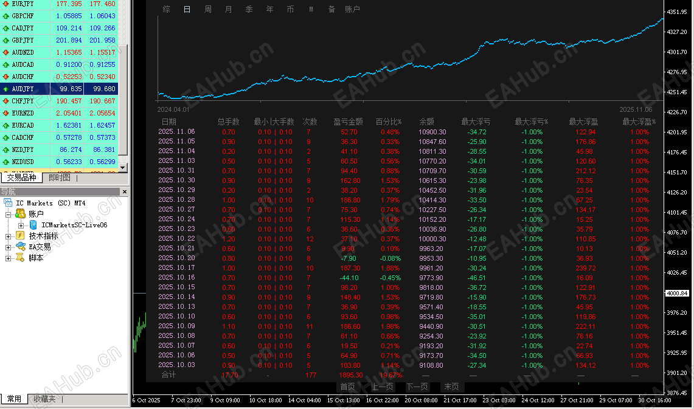Click the ICMarketsSC-Live06 account label
694x409 pixels.
point(74,225)
